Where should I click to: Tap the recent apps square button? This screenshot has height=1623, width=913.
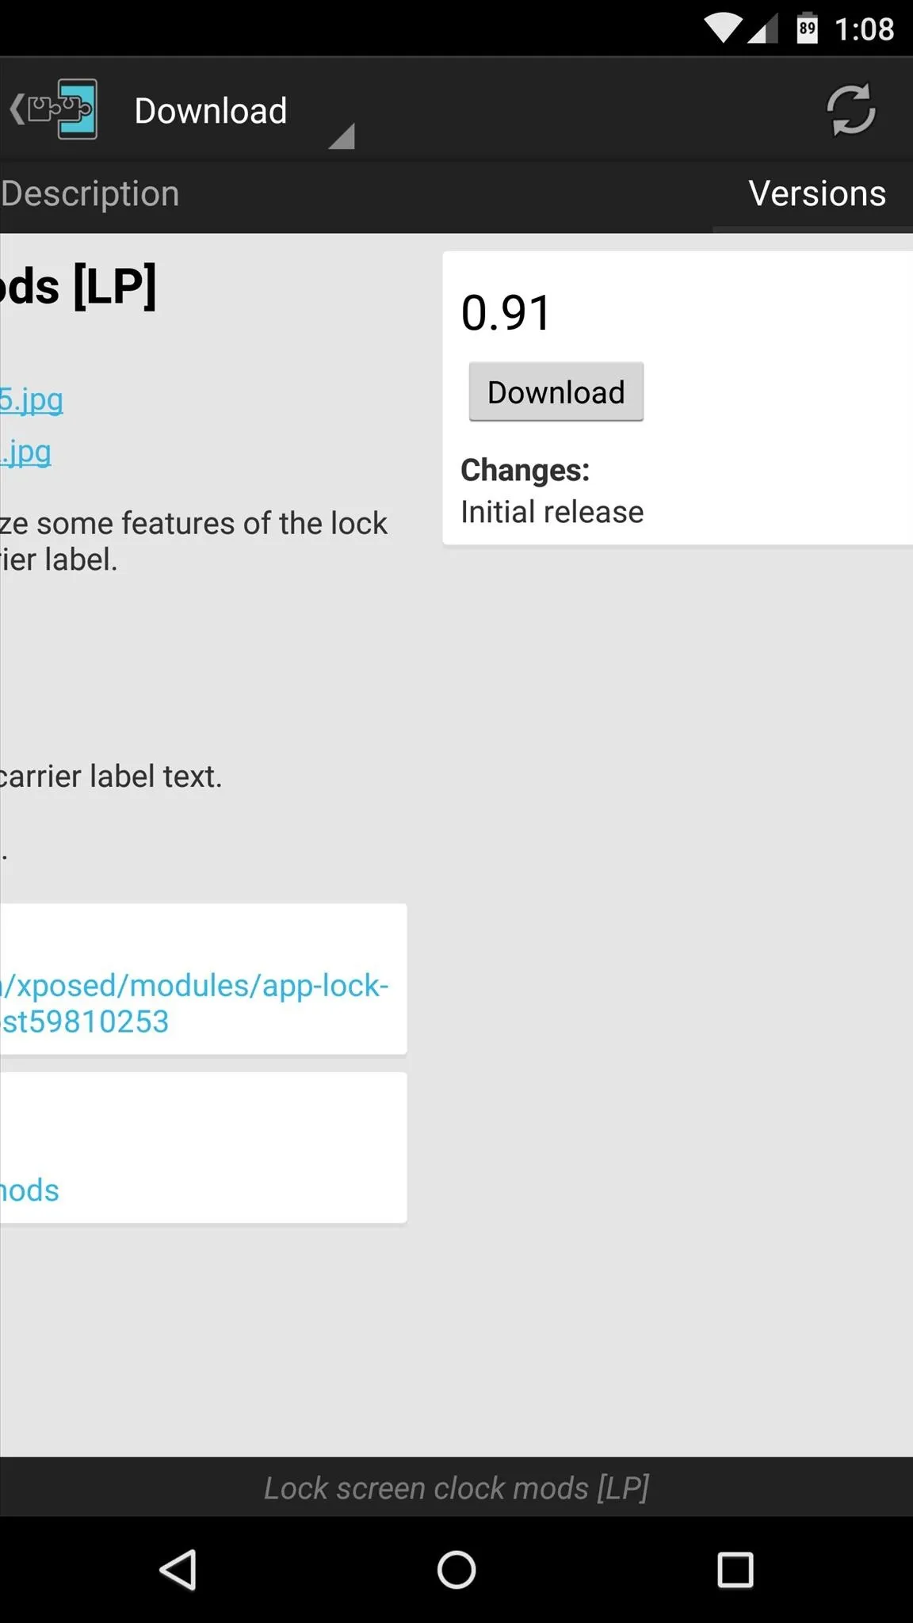point(735,1570)
